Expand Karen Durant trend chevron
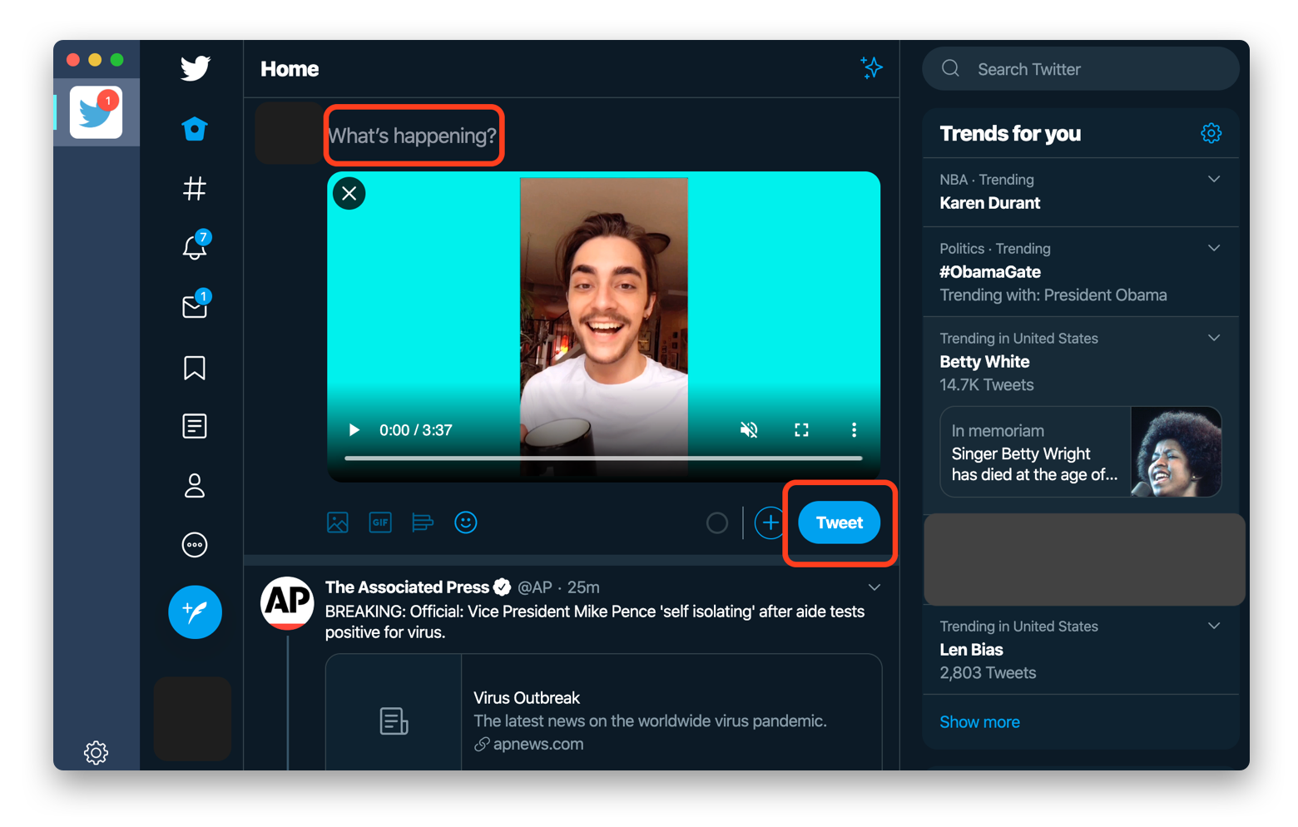The width and height of the screenshot is (1298, 827). 1214,179
